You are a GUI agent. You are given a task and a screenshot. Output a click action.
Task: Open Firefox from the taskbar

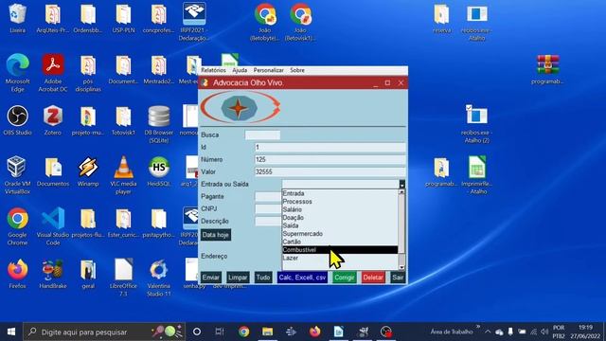pyautogui.click(x=315, y=332)
